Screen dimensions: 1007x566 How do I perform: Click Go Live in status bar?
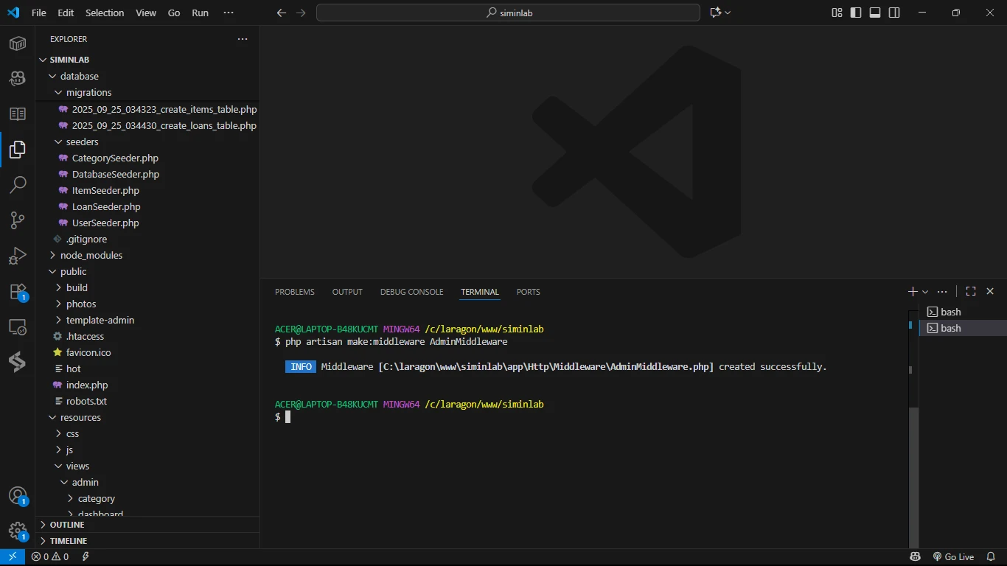(953, 556)
